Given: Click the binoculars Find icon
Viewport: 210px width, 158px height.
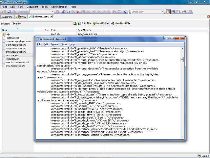Looking at the screenshot, I should click(114, 12).
